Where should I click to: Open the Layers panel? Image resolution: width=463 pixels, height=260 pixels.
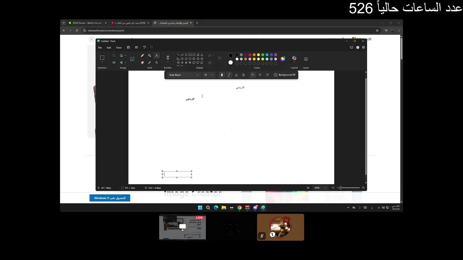(x=306, y=59)
